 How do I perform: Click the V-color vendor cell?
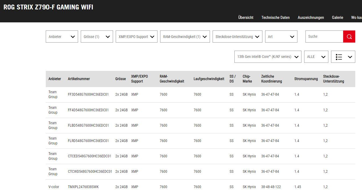point(54,187)
